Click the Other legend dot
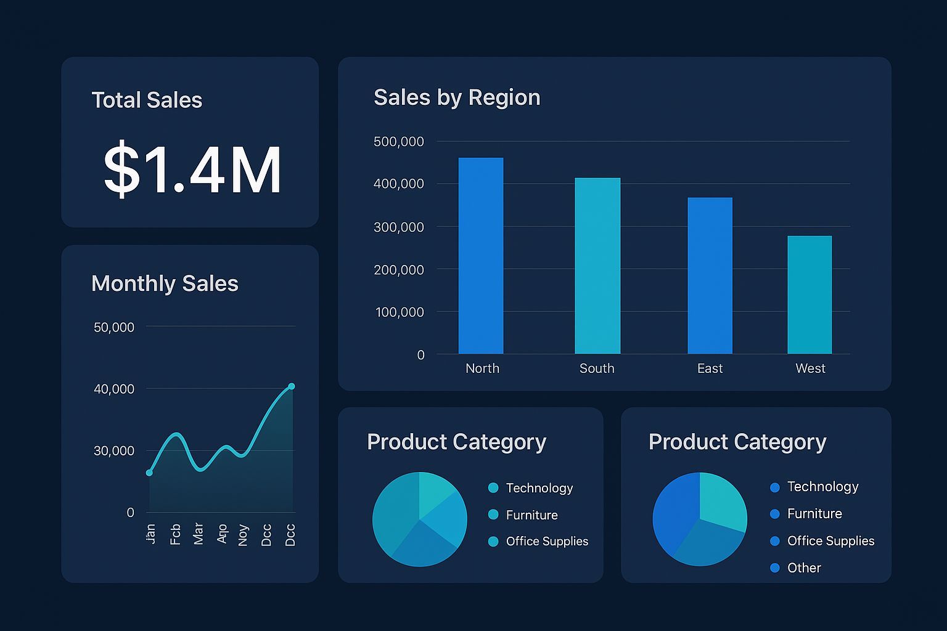 pyautogui.click(x=775, y=568)
